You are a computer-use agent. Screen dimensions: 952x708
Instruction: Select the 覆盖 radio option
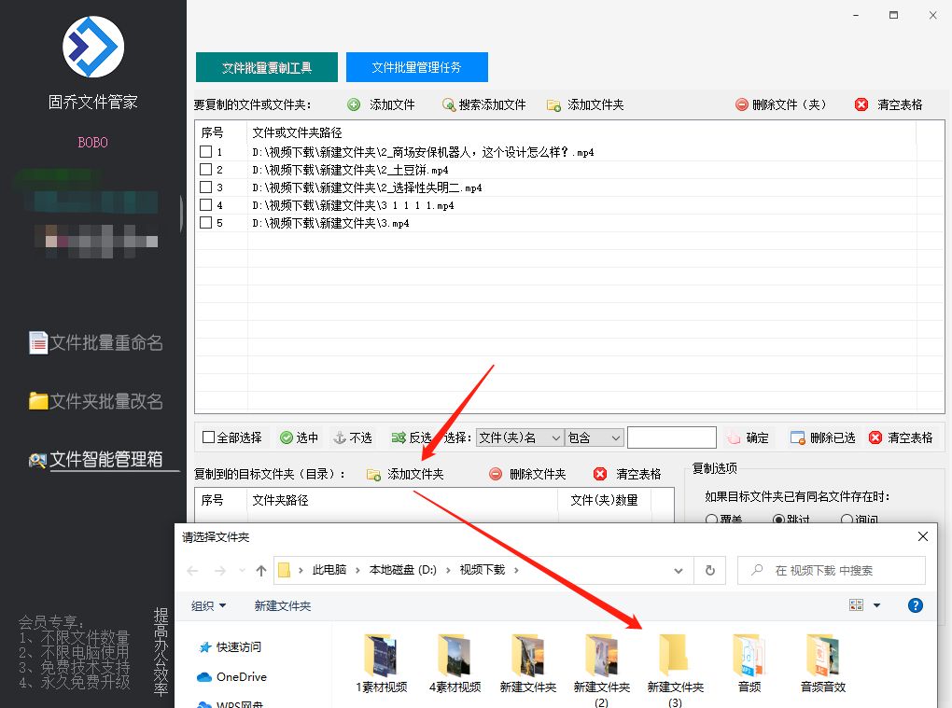click(711, 520)
